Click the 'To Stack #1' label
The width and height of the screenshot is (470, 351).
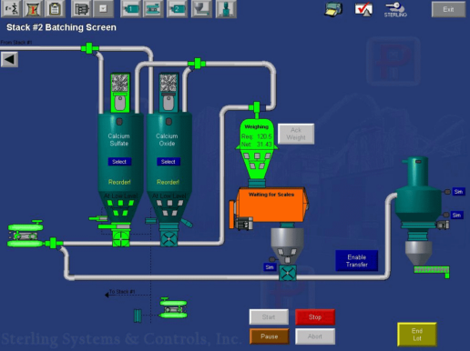pos(122,292)
